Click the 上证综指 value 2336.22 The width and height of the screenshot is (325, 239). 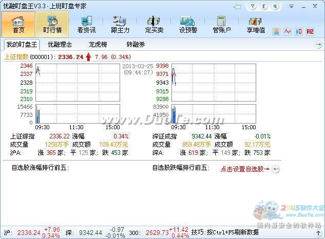60,136
